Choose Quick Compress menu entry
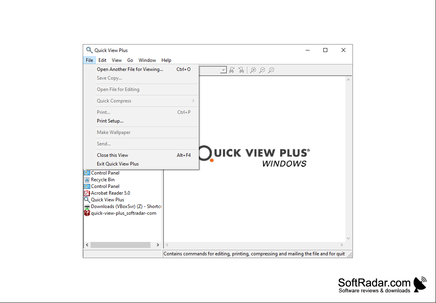 coord(141,101)
